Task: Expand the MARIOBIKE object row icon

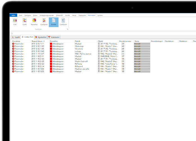Action: (99, 56)
